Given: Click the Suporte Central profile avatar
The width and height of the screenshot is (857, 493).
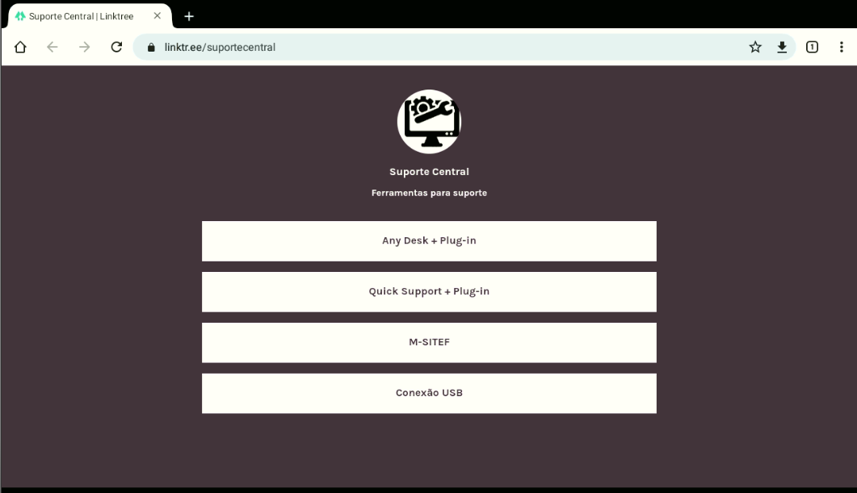Looking at the screenshot, I should click(429, 121).
